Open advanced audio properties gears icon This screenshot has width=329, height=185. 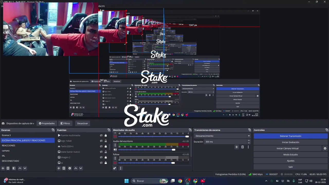pos(115,168)
